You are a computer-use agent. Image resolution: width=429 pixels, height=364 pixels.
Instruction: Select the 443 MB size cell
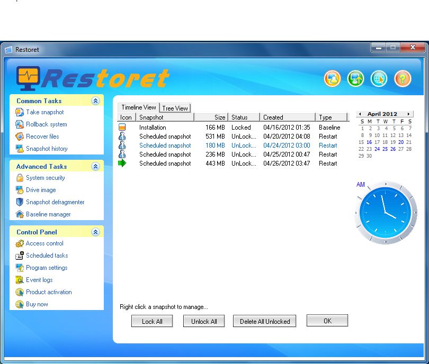[216, 163]
